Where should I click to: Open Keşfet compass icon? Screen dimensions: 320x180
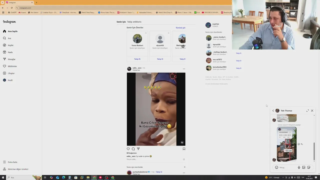click(4, 45)
